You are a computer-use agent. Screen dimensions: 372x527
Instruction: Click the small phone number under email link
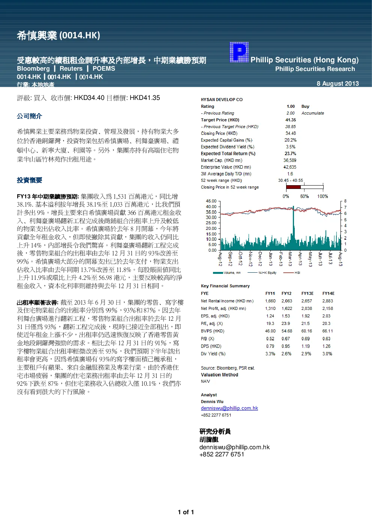[x=216, y=415]
